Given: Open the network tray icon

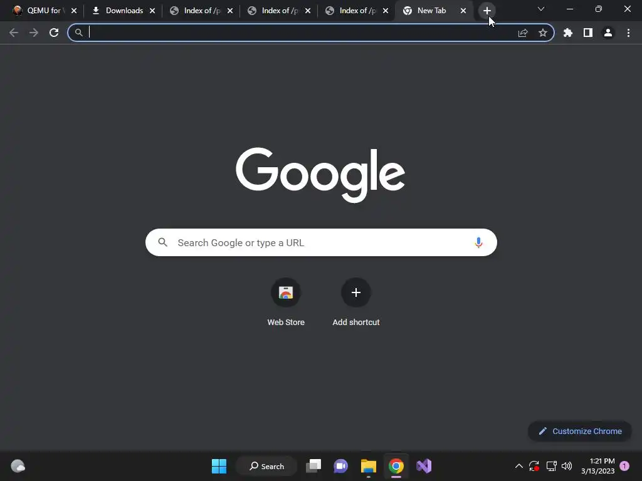Looking at the screenshot, I should click(551, 466).
